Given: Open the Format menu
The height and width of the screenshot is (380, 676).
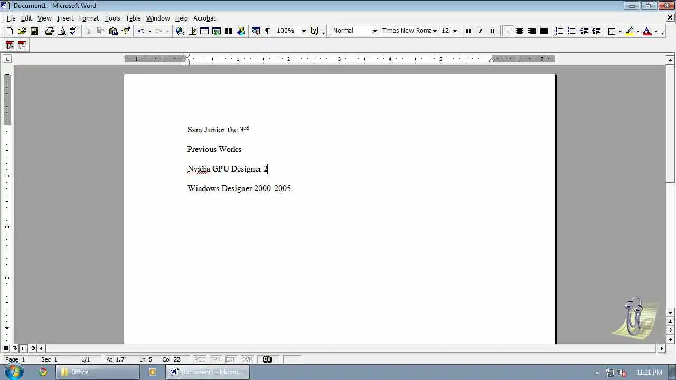Looking at the screenshot, I should click(x=89, y=18).
